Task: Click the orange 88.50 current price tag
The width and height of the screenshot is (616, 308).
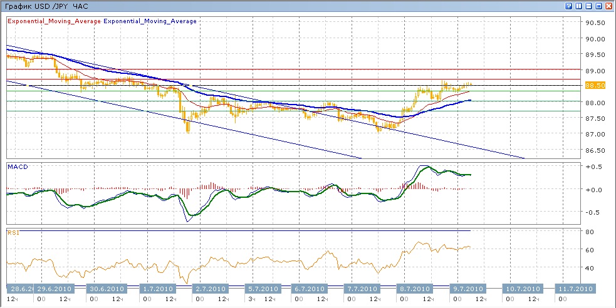Action: (595, 85)
